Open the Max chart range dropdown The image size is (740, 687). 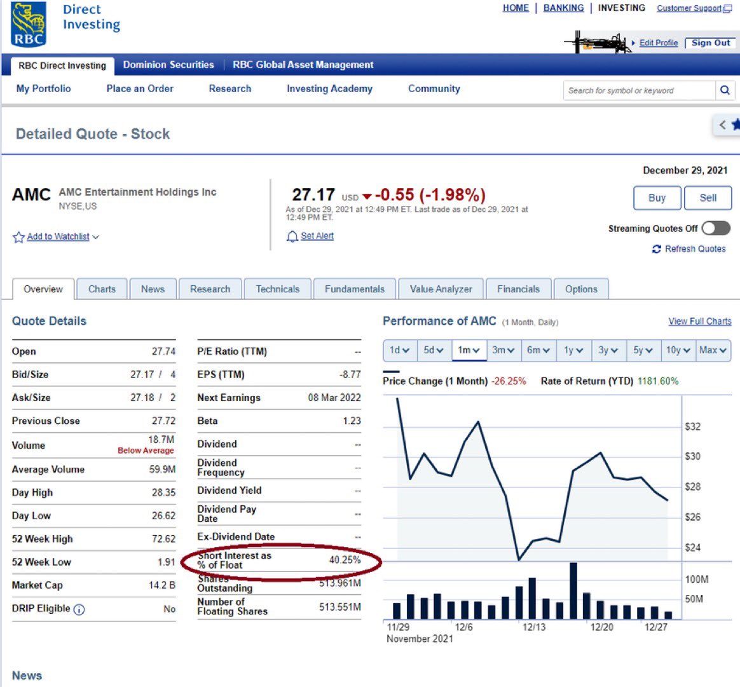point(713,350)
